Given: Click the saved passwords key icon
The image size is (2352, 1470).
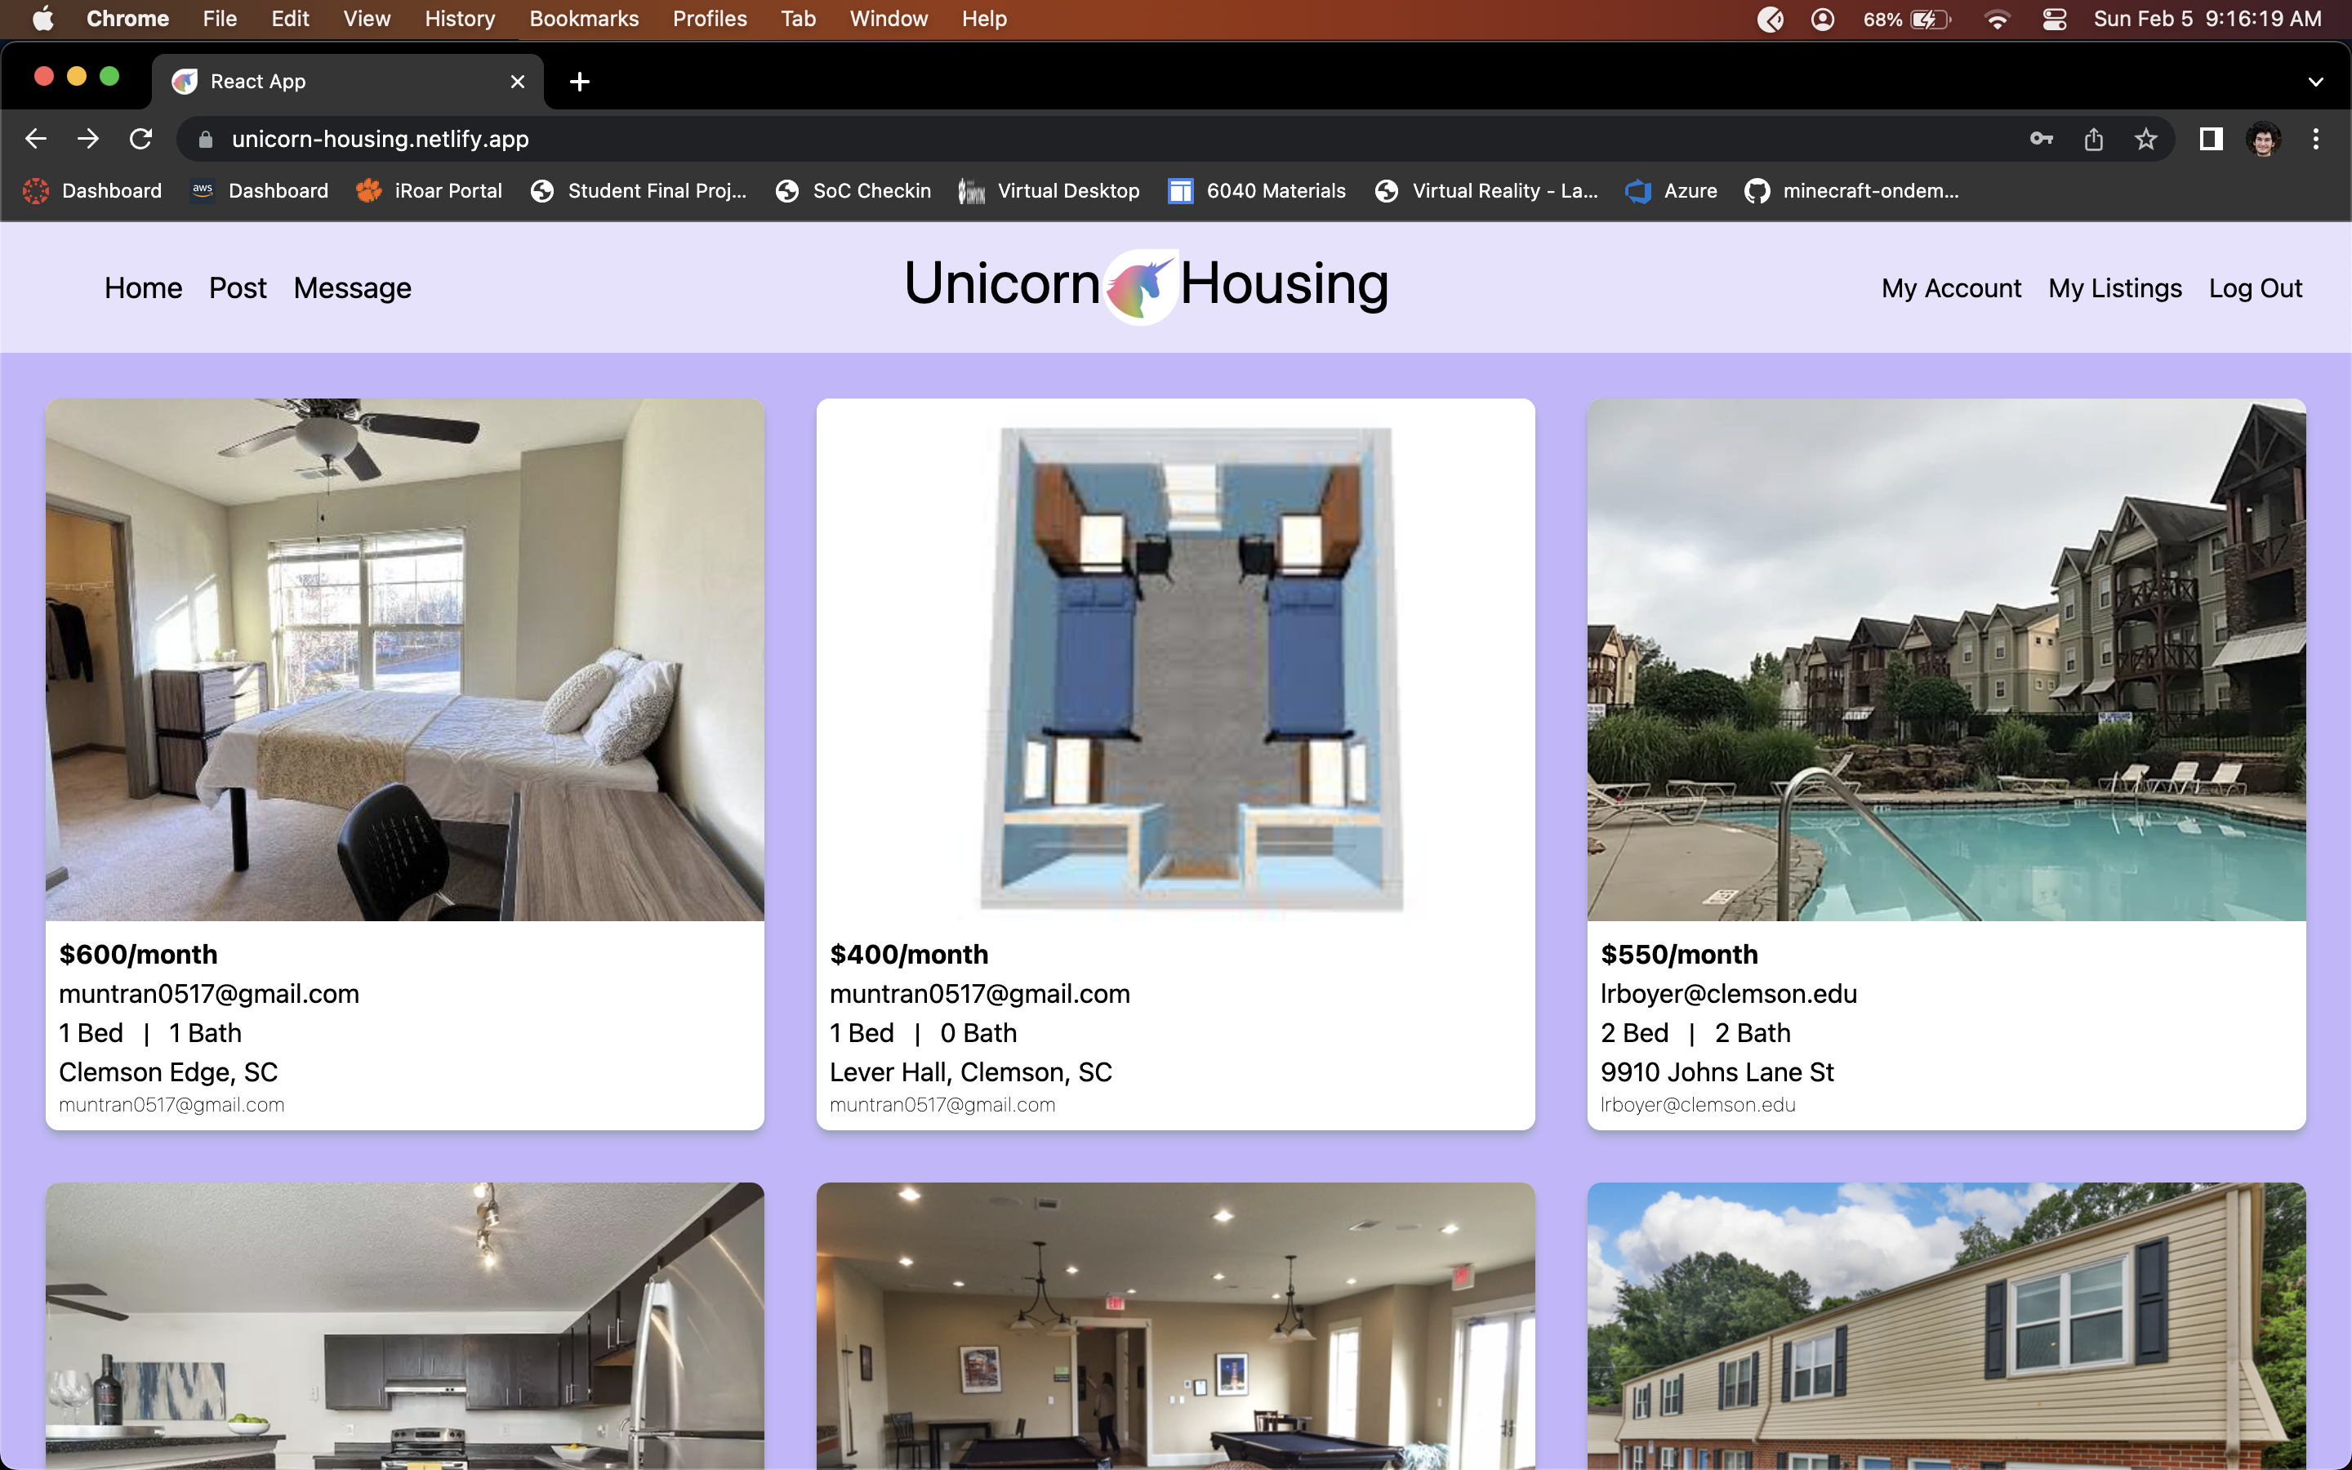Looking at the screenshot, I should (x=2041, y=139).
